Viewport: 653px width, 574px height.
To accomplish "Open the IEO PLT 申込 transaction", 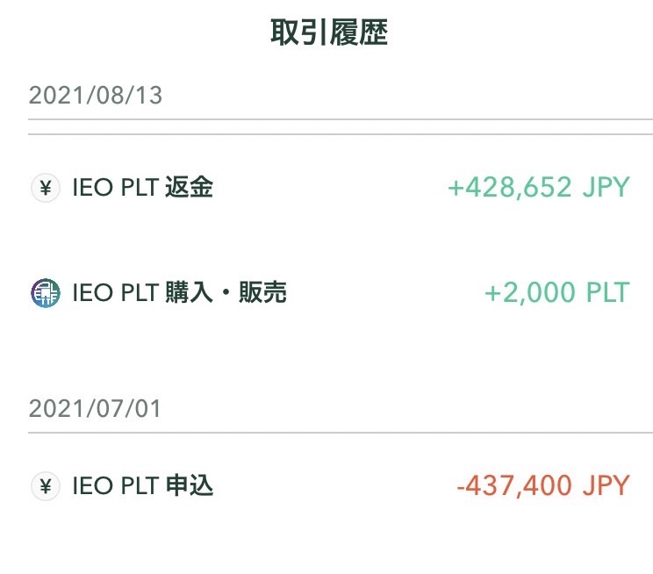I will [330, 485].
